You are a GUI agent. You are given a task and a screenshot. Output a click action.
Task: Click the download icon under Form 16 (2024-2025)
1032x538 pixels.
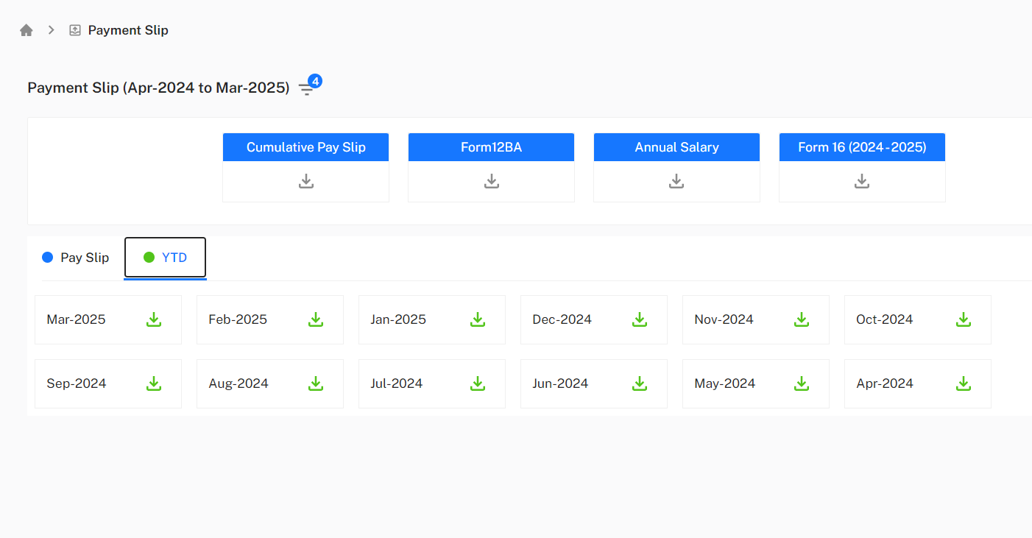pyautogui.click(x=861, y=180)
